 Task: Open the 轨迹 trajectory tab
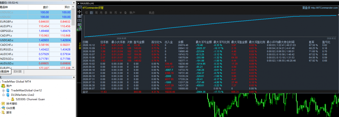152,13
